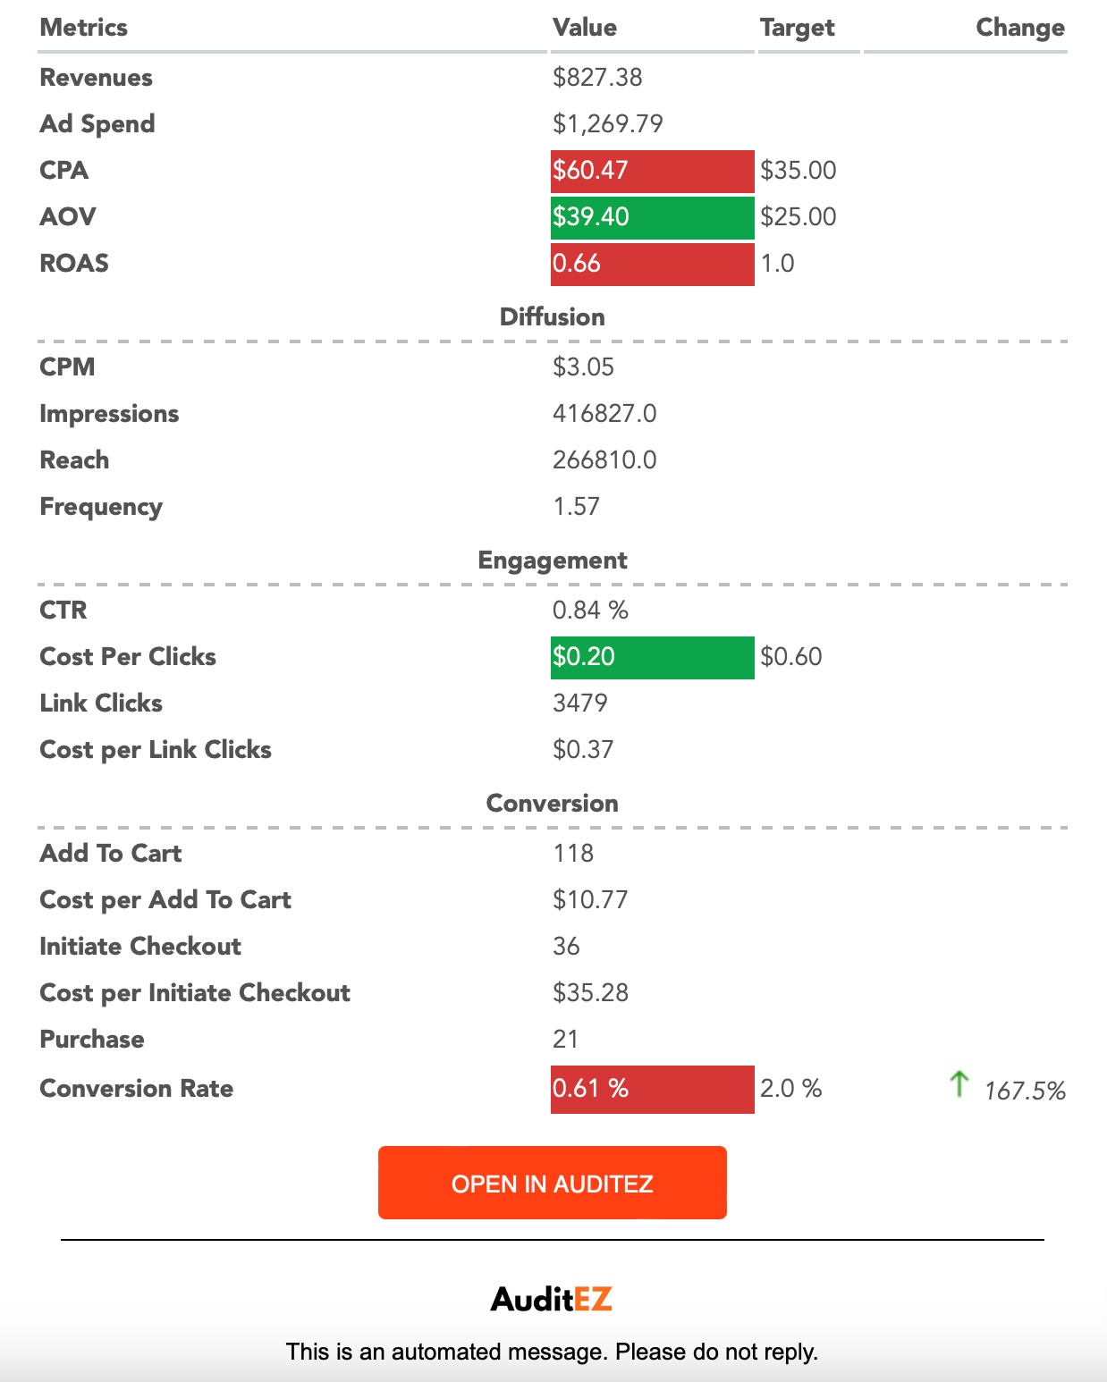Click the Target column header
The height and width of the screenshot is (1382, 1107).
point(798,28)
